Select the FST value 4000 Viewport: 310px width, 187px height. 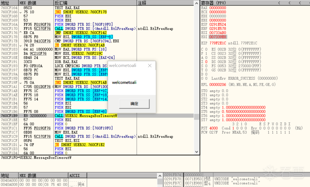pos(213,128)
